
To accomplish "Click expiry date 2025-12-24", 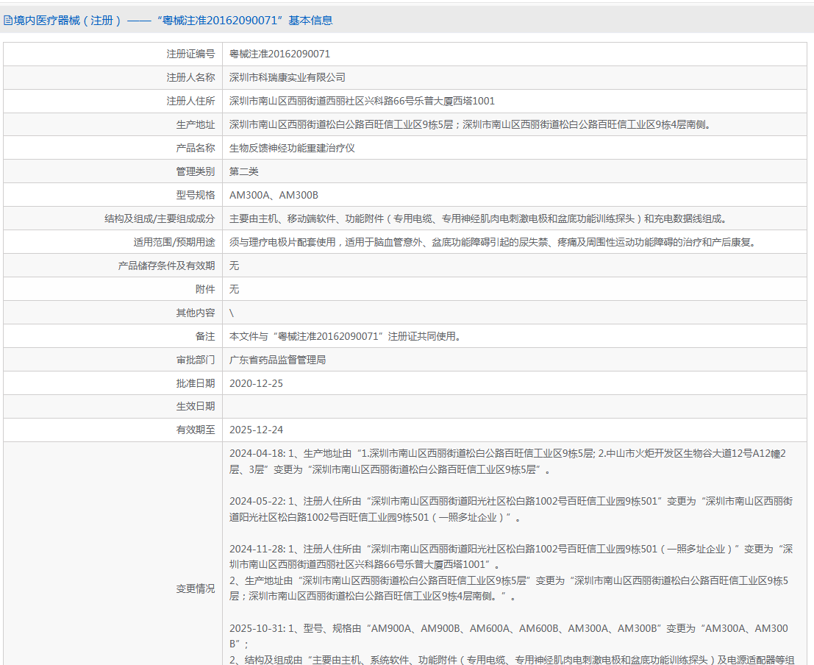I will [256, 430].
